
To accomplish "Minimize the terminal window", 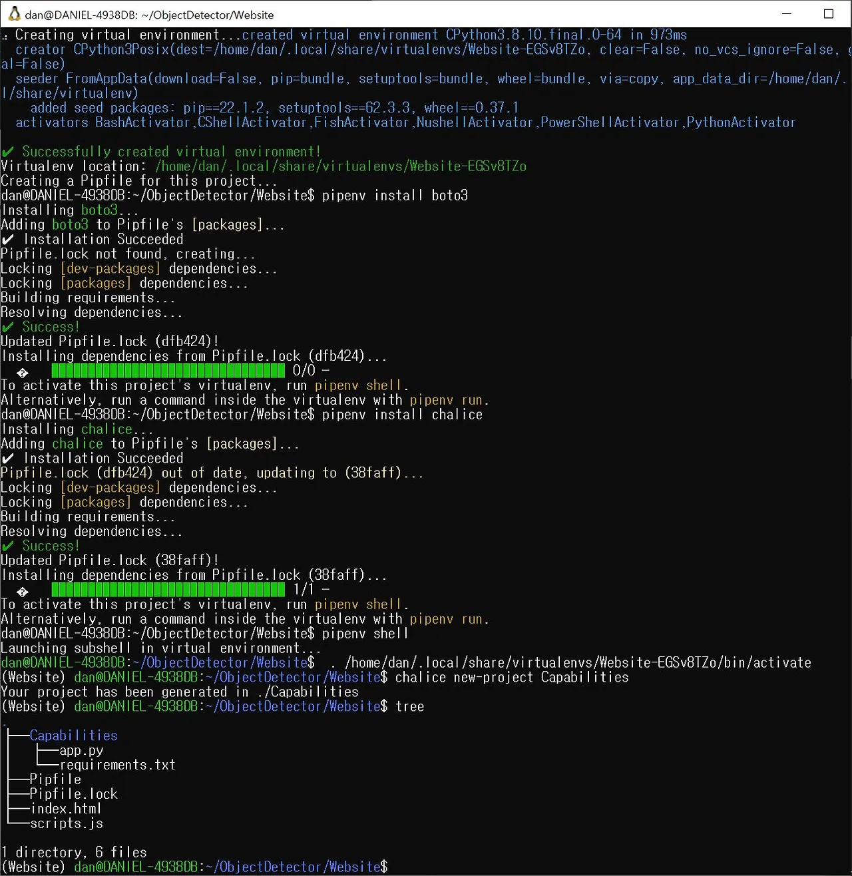I will (x=787, y=13).
